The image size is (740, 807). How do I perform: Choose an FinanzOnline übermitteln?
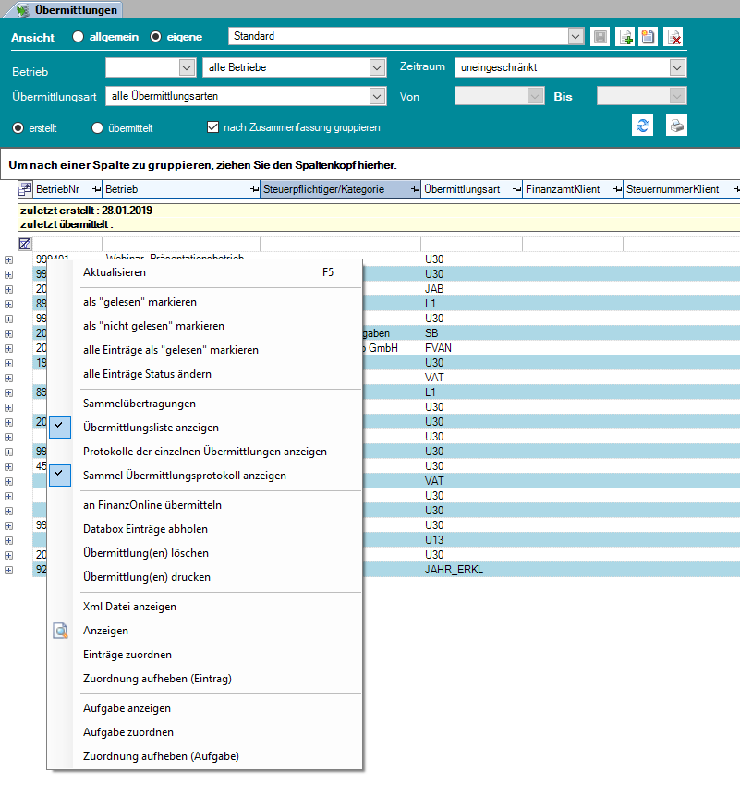[x=204, y=505]
